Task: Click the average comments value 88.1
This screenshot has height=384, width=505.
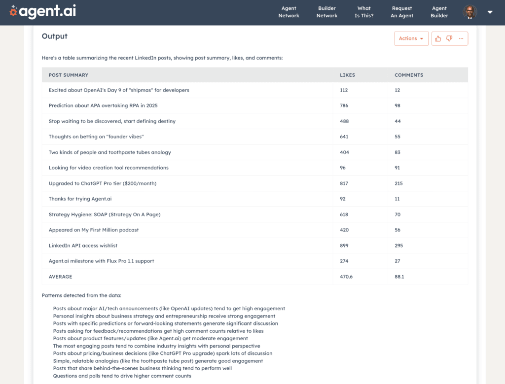Action: [399, 277]
